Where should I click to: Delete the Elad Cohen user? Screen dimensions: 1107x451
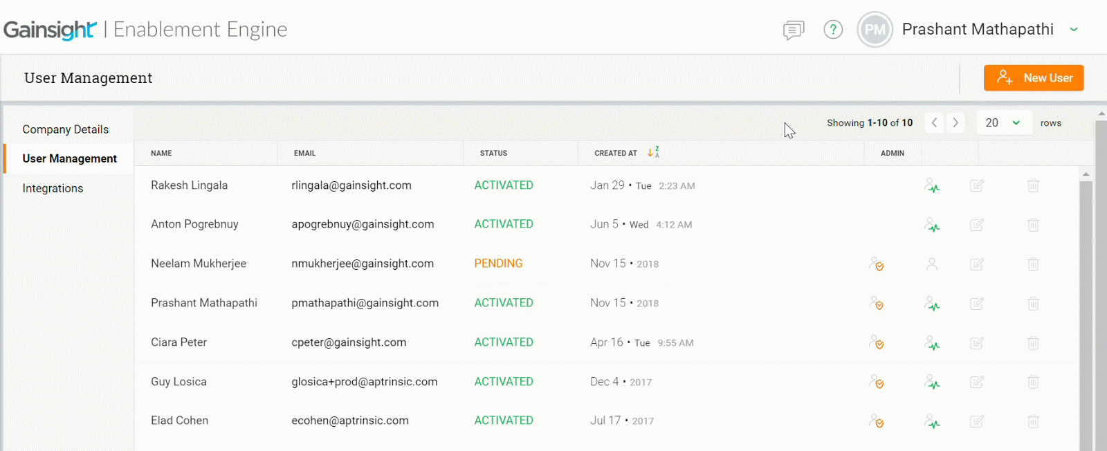(1033, 421)
